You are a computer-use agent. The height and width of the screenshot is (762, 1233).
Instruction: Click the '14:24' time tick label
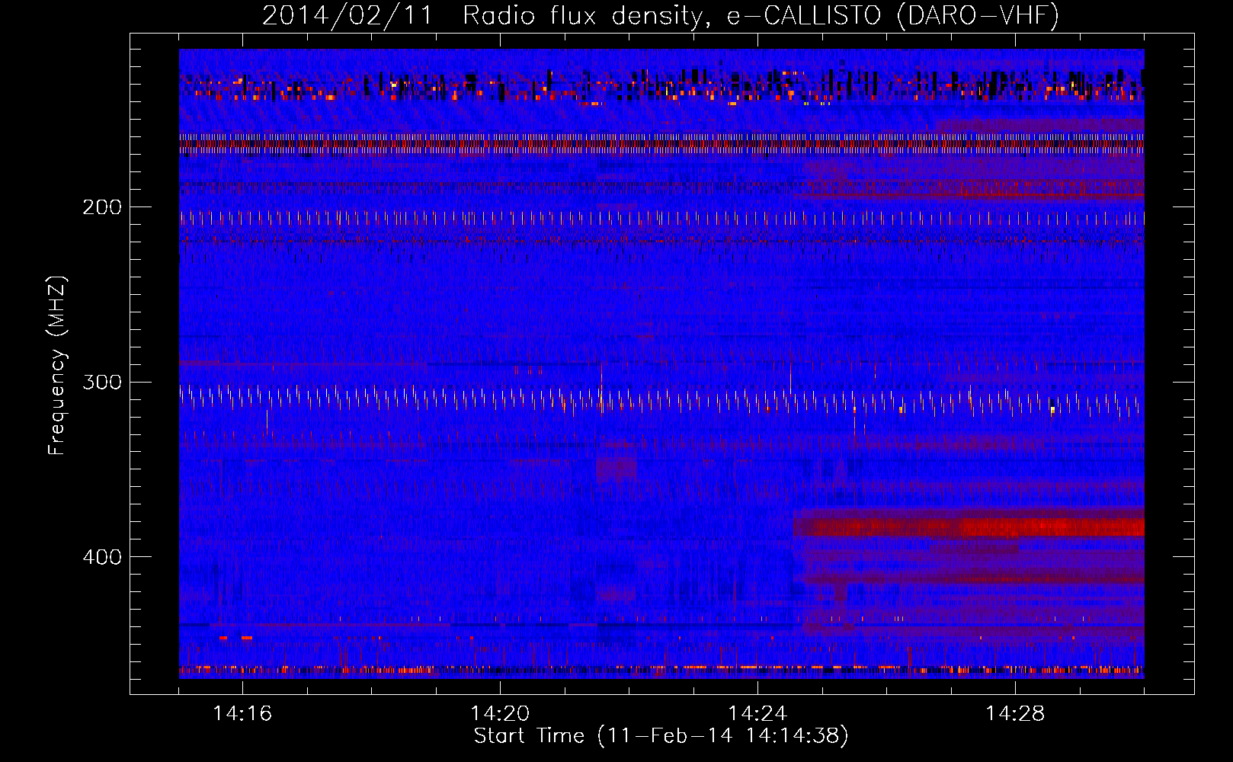click(757, 714)
